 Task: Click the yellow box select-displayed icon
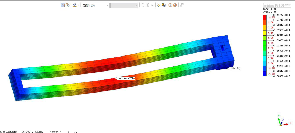[x=164, y=5]
